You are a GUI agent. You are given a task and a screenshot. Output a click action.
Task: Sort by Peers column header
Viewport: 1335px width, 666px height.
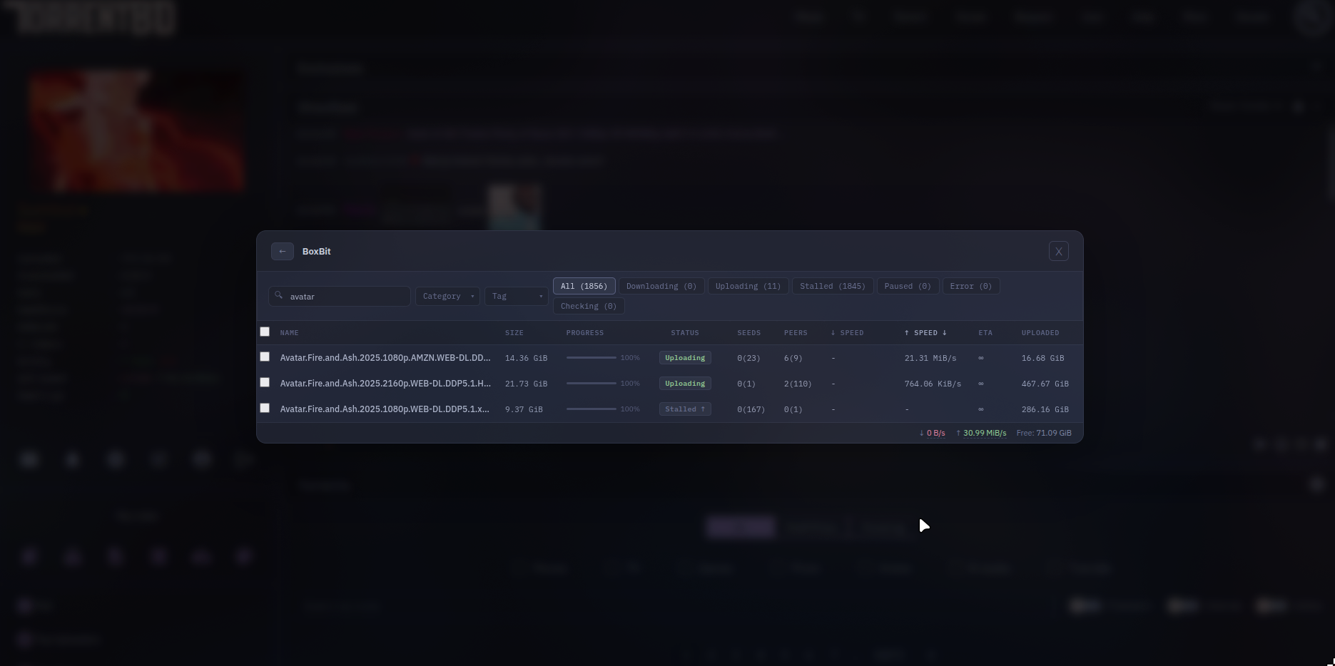[796, 333]
